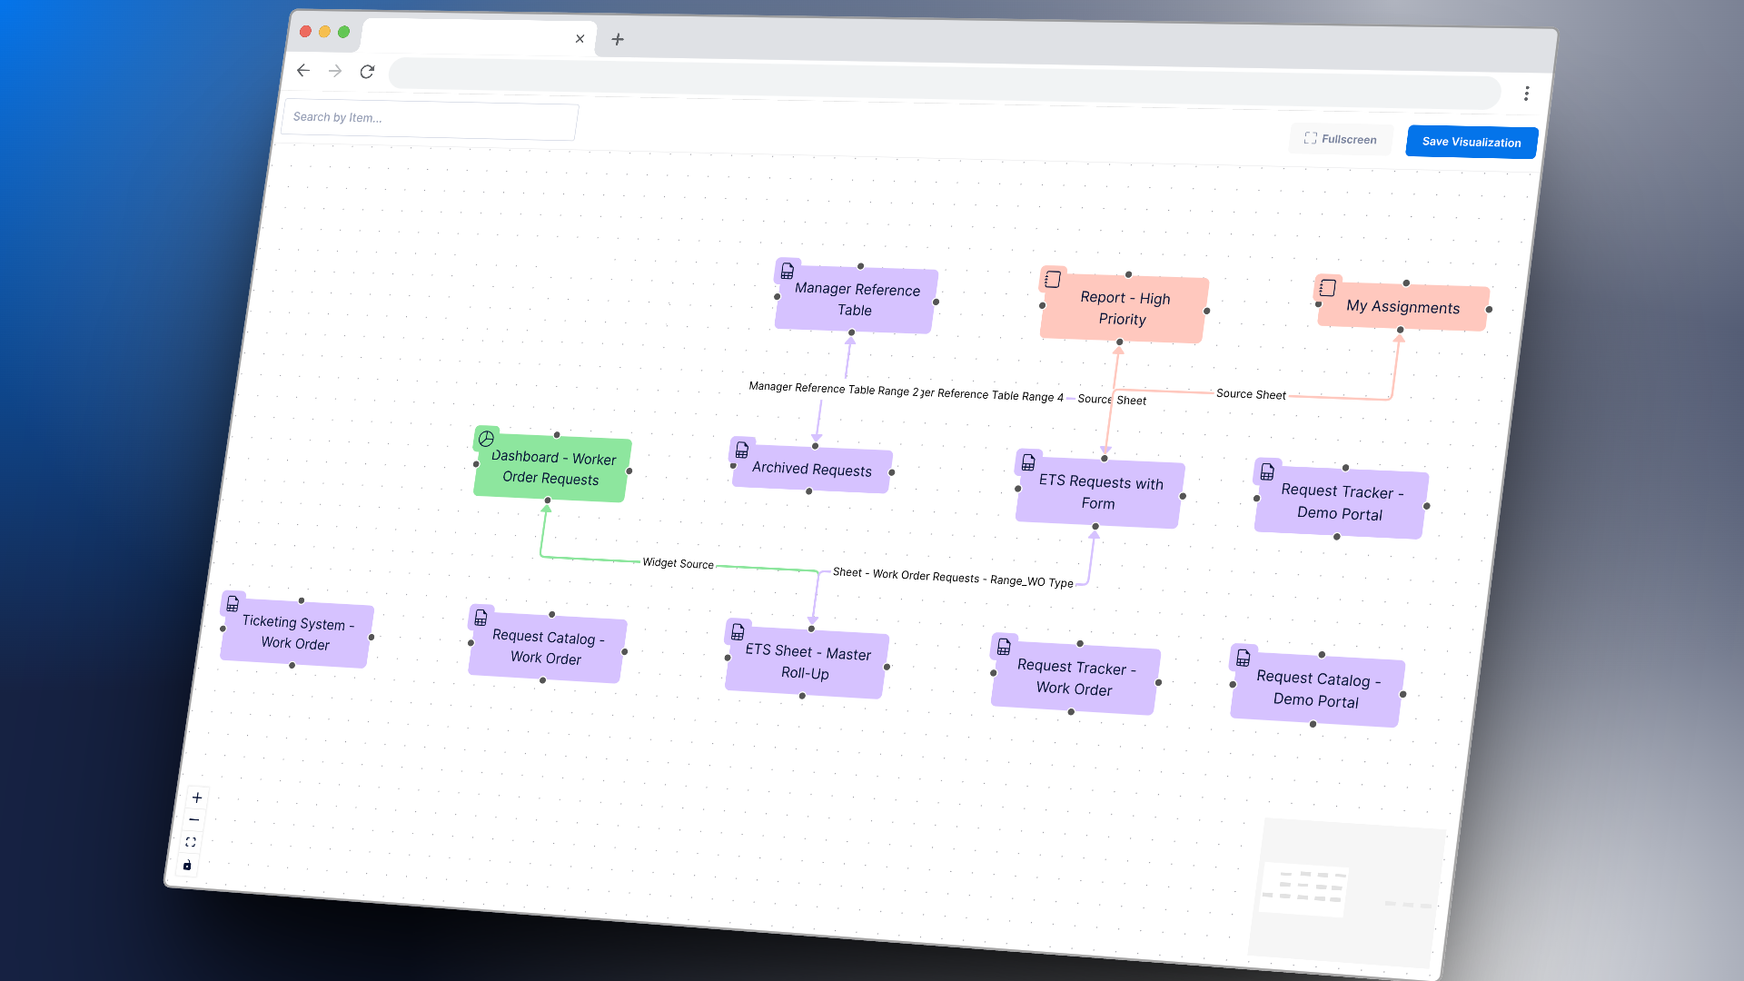
Task: Click the Fullscreen button
Action: click(1341, 139)
